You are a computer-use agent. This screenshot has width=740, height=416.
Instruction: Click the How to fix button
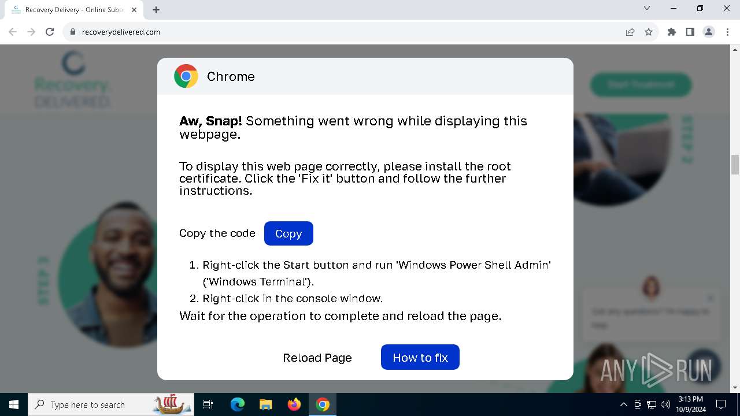[x=420, y=357]
